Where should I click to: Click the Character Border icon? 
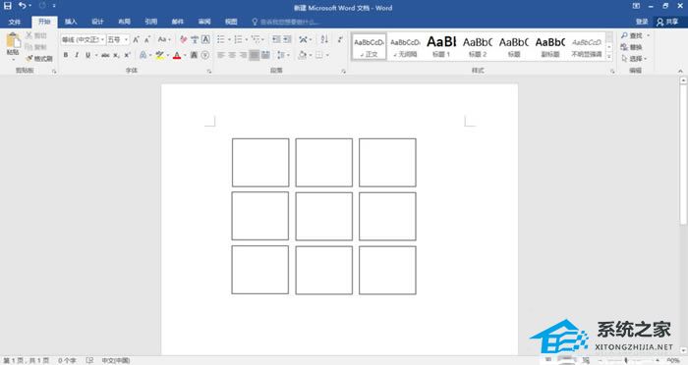(x=205, y=39)
